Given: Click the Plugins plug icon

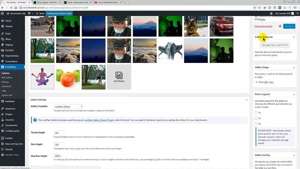Looking at the screenshot, I should click(2, 114).
